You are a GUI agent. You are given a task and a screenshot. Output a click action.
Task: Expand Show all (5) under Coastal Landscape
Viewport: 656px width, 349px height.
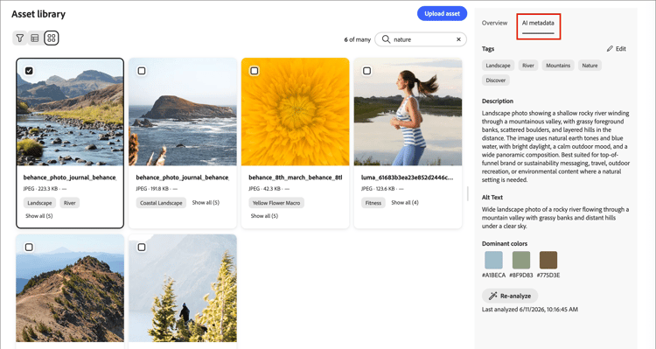coord(206,203)
